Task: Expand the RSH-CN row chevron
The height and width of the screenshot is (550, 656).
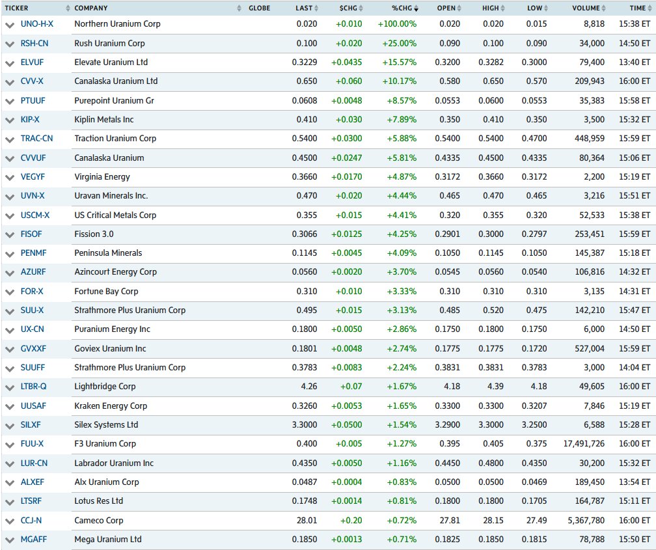Action: (x=10, y=44)
